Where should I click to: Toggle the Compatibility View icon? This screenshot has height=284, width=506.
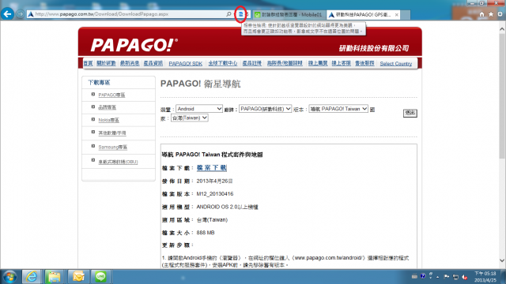coord(240,14)
